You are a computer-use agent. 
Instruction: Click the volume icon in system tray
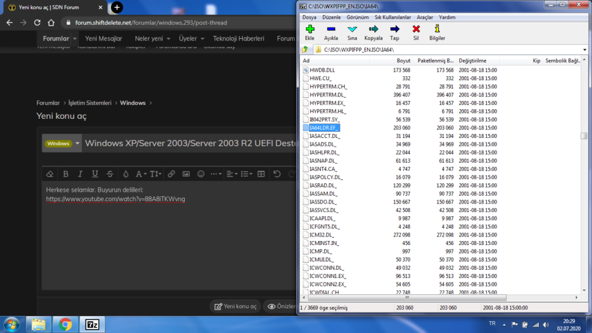(546, 324)
